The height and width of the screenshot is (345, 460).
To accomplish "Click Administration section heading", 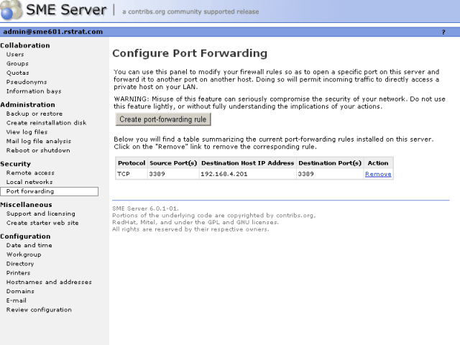I will point(27,105).
